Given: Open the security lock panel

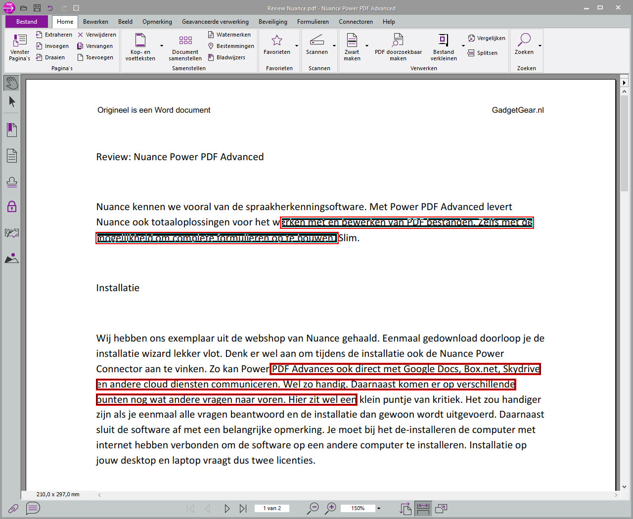Looking at the screenshot, I should 11,207.
